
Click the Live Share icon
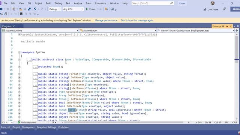tap(205, 9)
